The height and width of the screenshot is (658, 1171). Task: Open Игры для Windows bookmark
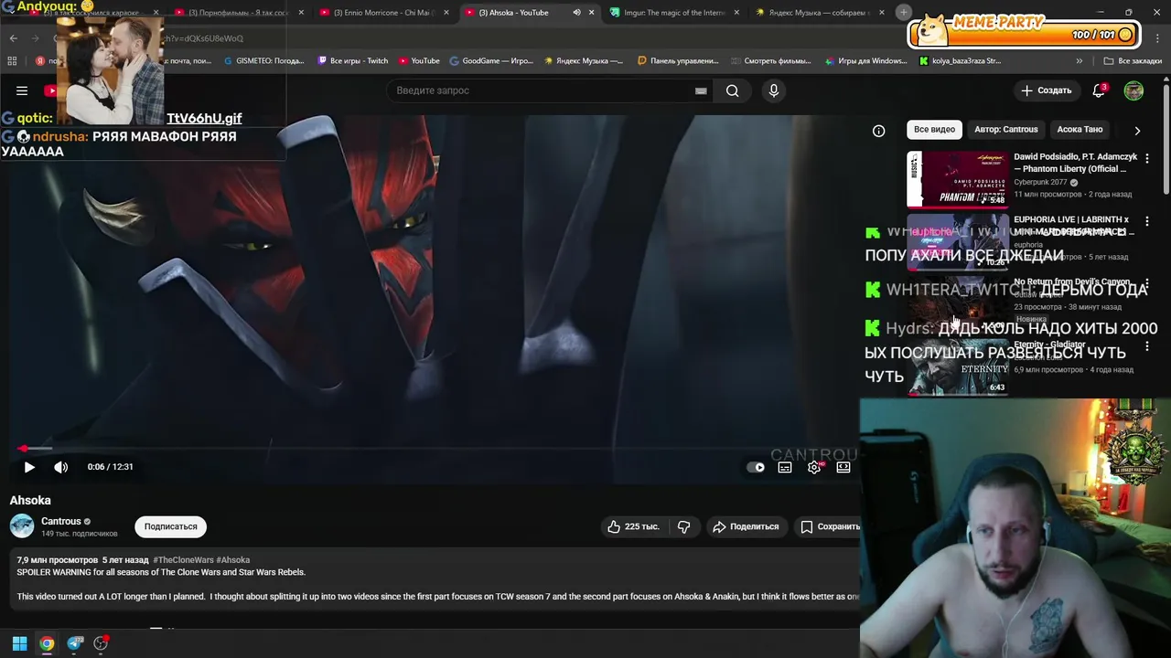point(865,61)
